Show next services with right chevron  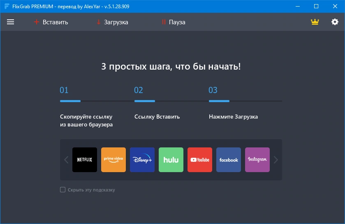click(x=276, y=160)
